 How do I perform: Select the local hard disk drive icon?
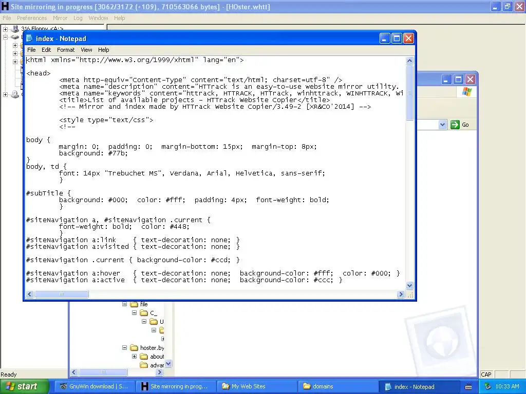pos(15,37)
